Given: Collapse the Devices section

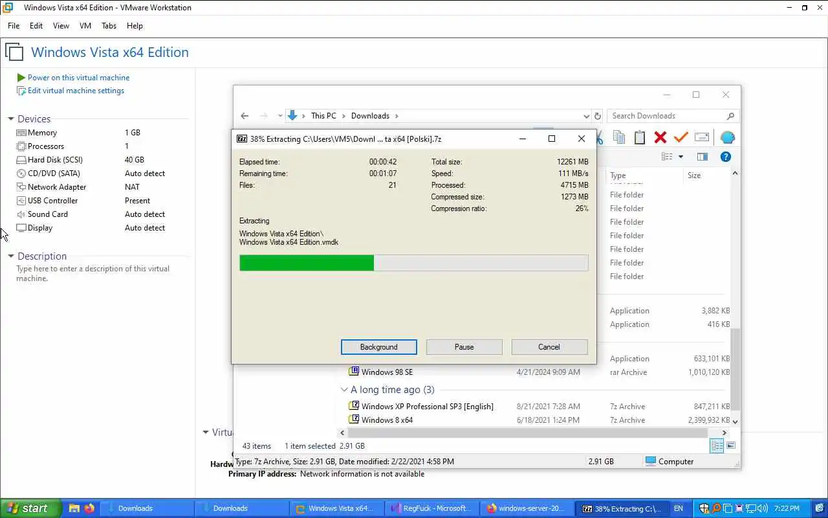Looking at the screenshot, I should coord(11,119).
